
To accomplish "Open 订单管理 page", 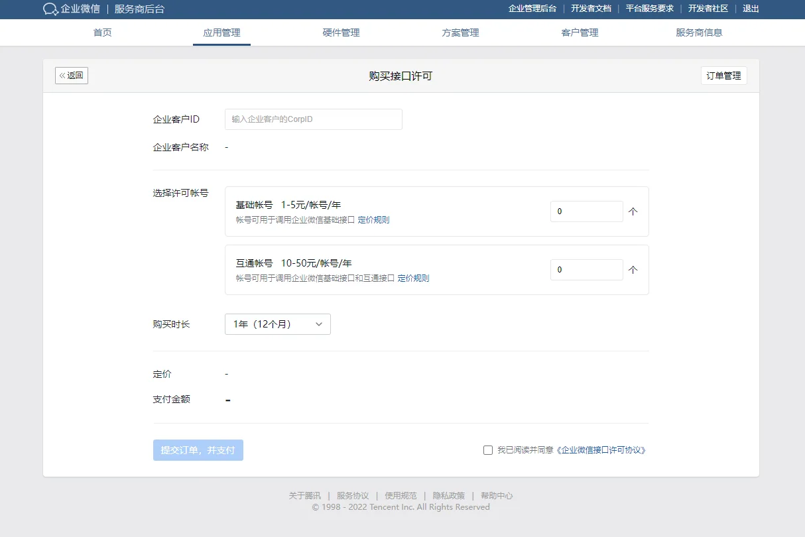I will [723, 76].
